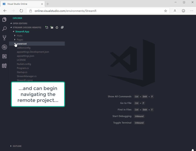Click Unbound key next to Toggle Terminal
Image resolution: width=196 pixels, height=151 pixels.
(x=139, y=123)
